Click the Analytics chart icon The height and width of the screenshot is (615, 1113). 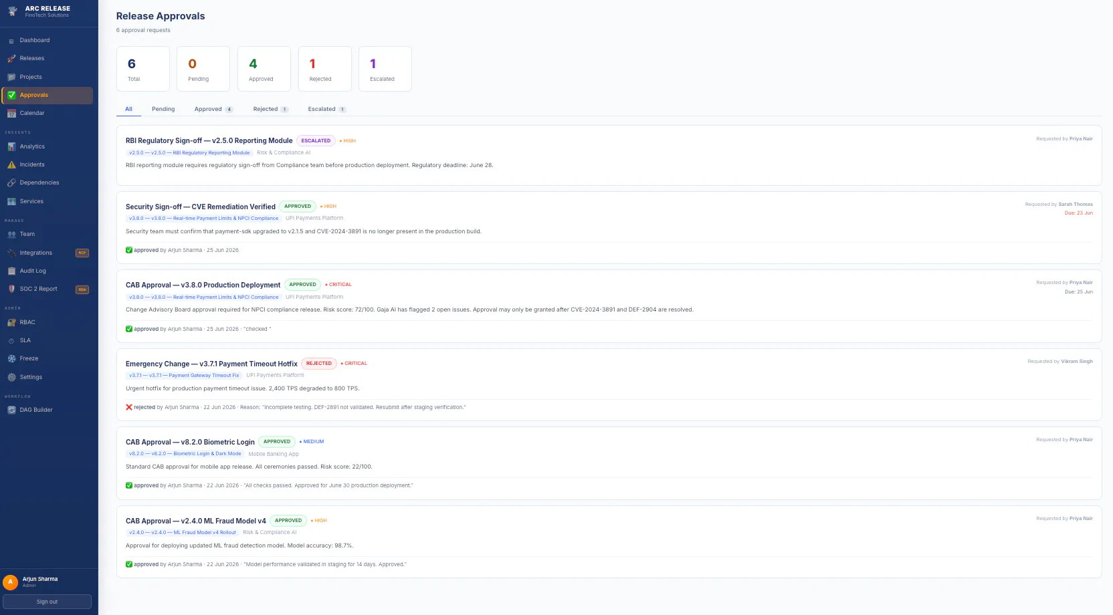pos(11,146)
